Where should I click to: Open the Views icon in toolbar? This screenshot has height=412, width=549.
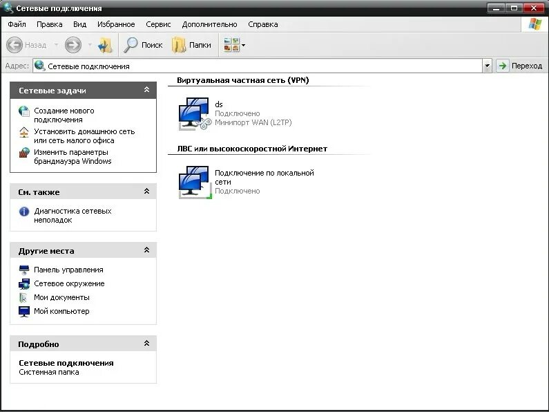coord(231,45)
